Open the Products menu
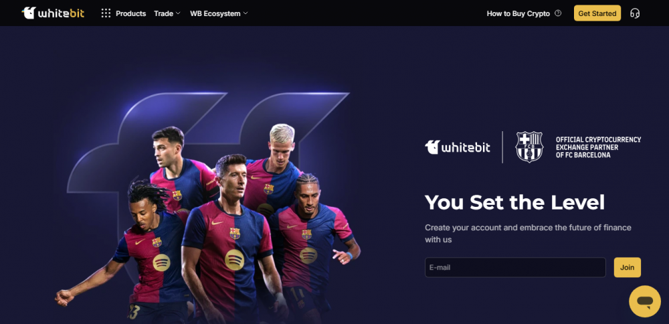Viewport: 669px width, 324px height. (130, 13)
